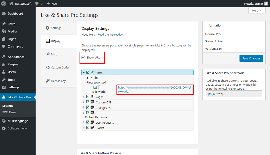Screen dimensions: 270x155
Task: Click the Like & Share Pro thumbs-up icon
Action: pyautogui.click(x=4, y=97)
